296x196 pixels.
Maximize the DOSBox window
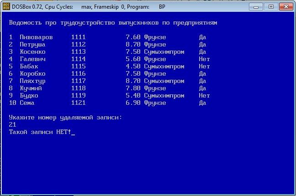click(x=271, y=7)
